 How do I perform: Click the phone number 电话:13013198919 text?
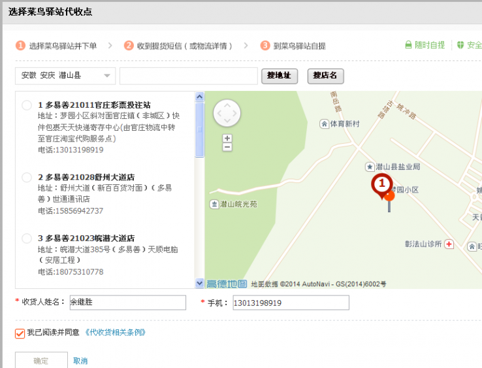point(71,150)
